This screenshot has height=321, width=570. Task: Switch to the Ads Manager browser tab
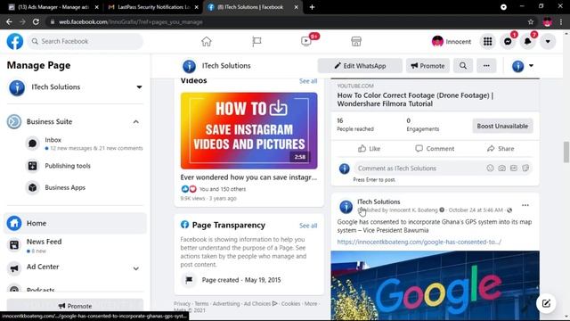coord(53,7)
